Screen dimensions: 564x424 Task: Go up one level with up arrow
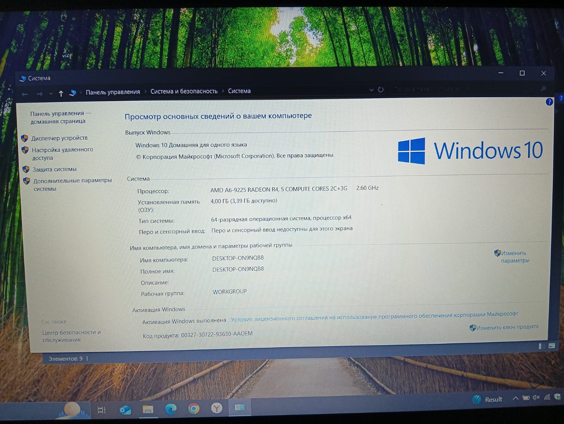tap(61, 93)
